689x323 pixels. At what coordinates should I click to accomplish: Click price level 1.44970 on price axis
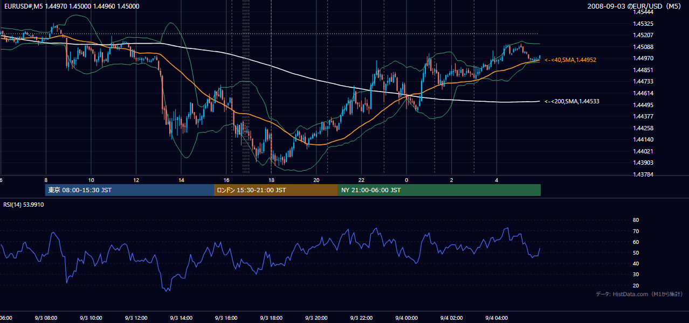coord(643,58)
